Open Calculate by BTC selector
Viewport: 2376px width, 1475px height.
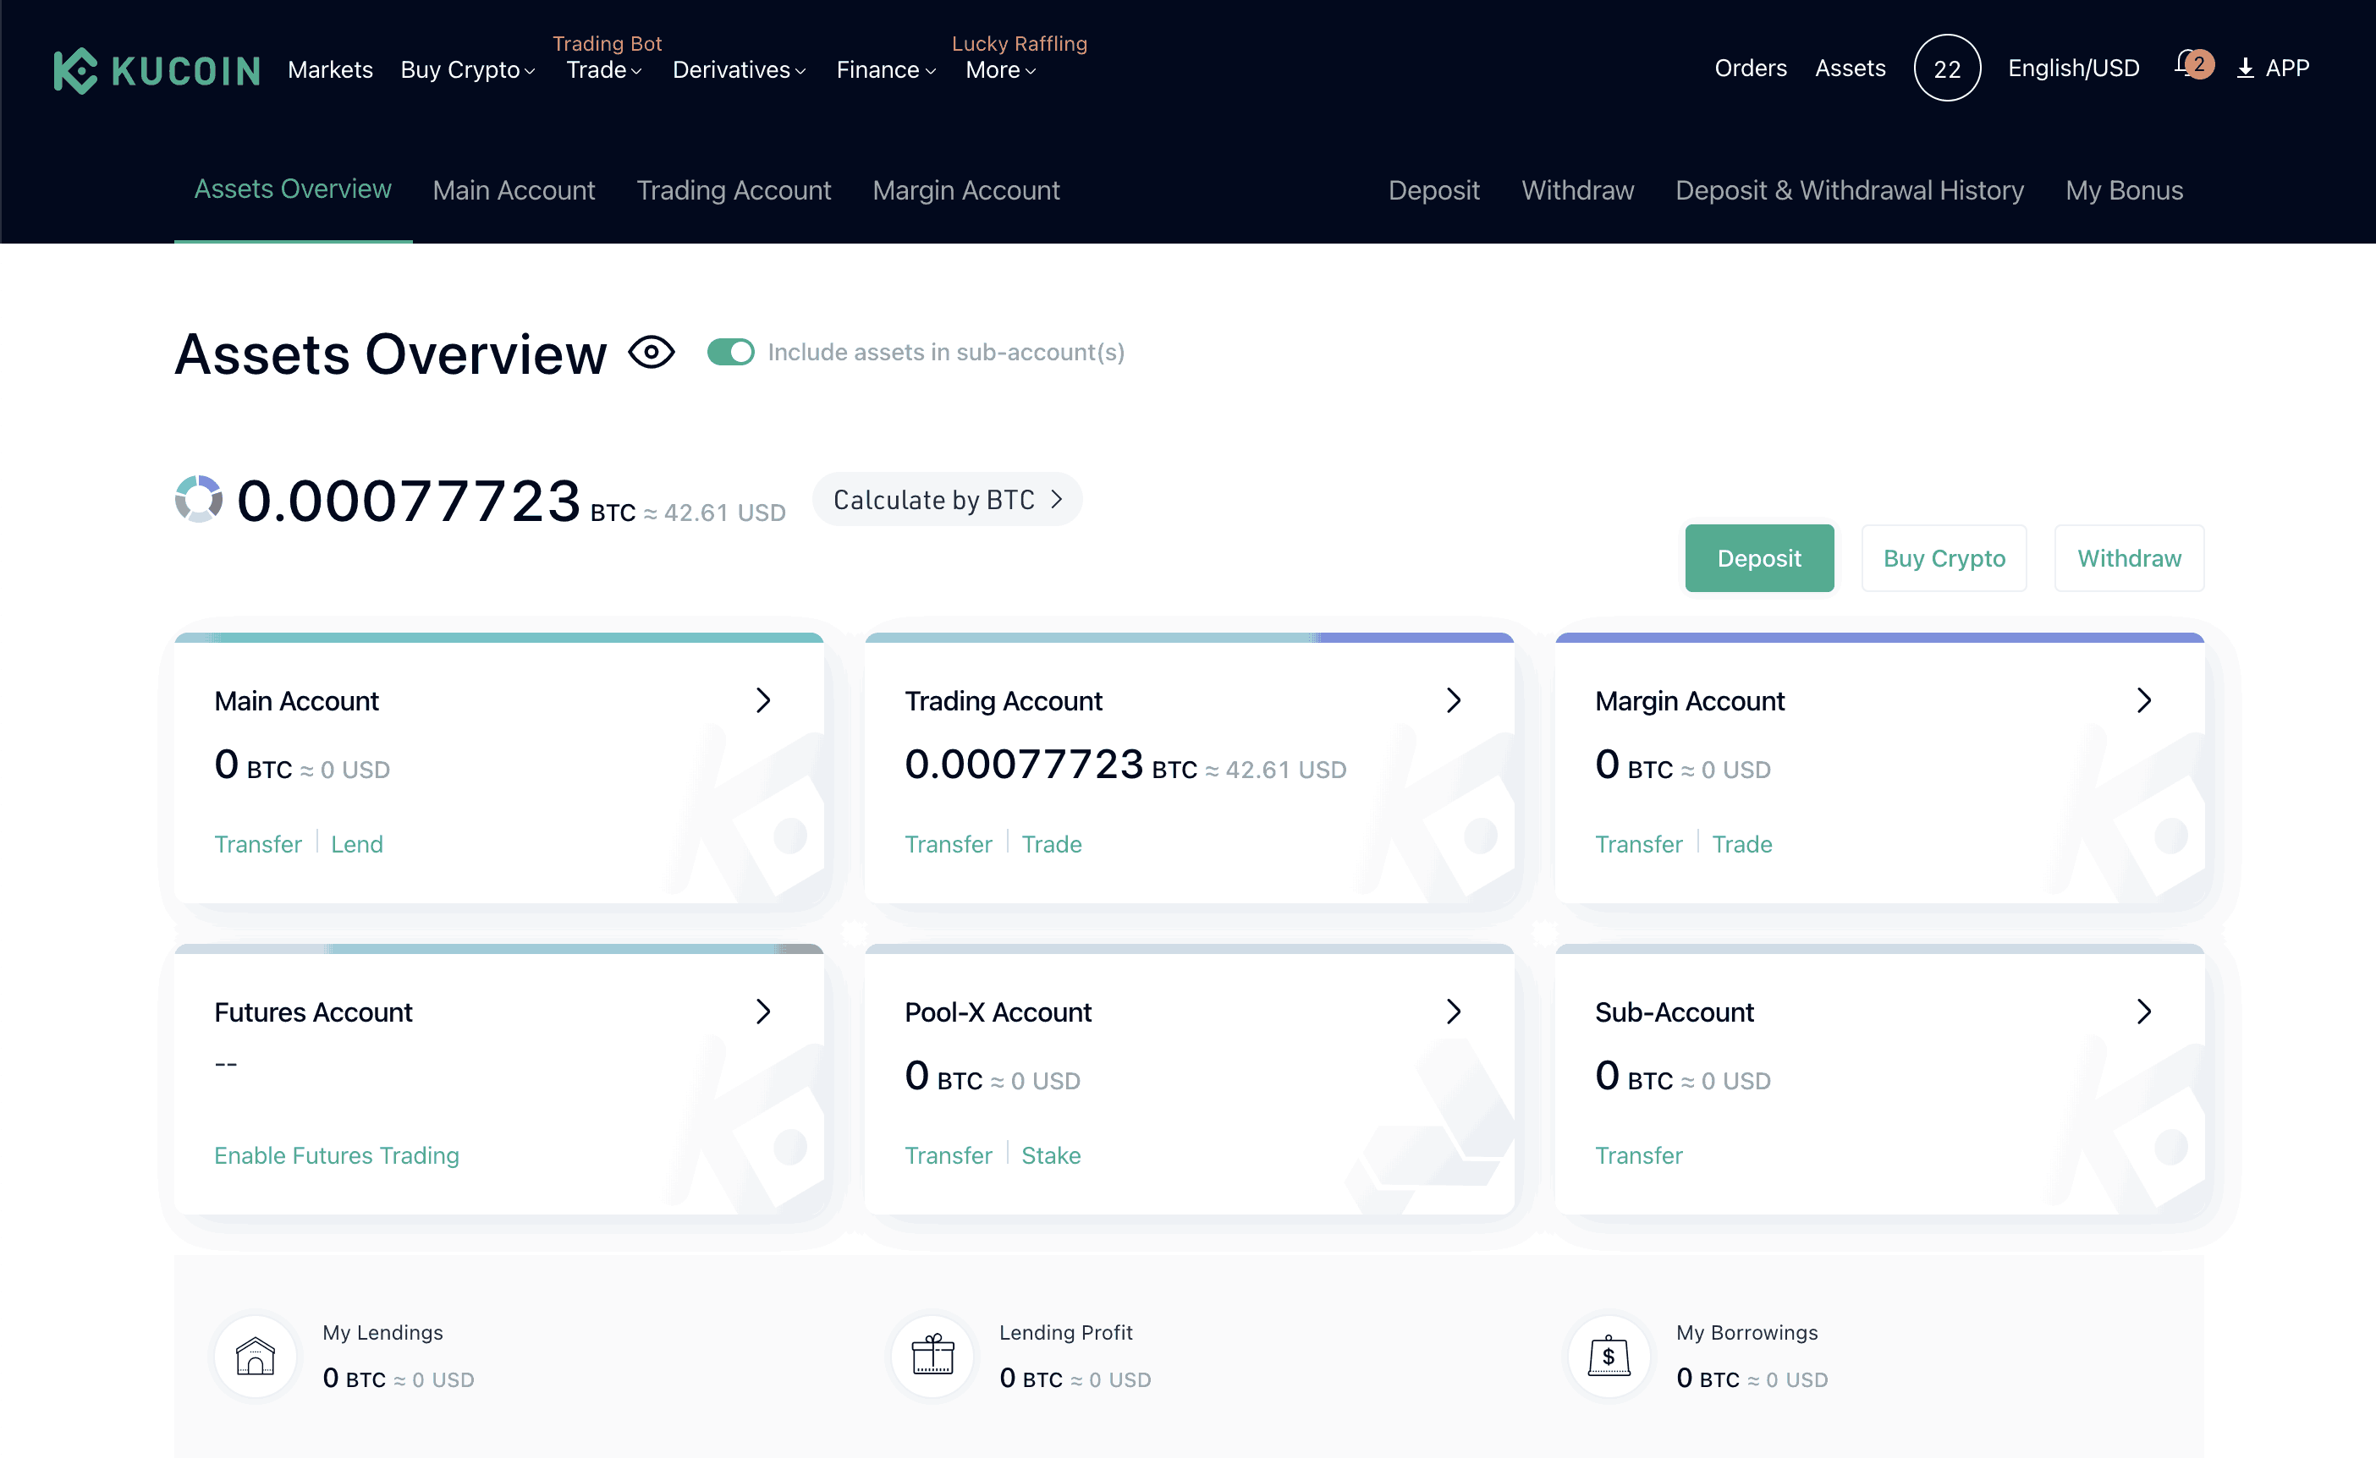coord(948,500)
